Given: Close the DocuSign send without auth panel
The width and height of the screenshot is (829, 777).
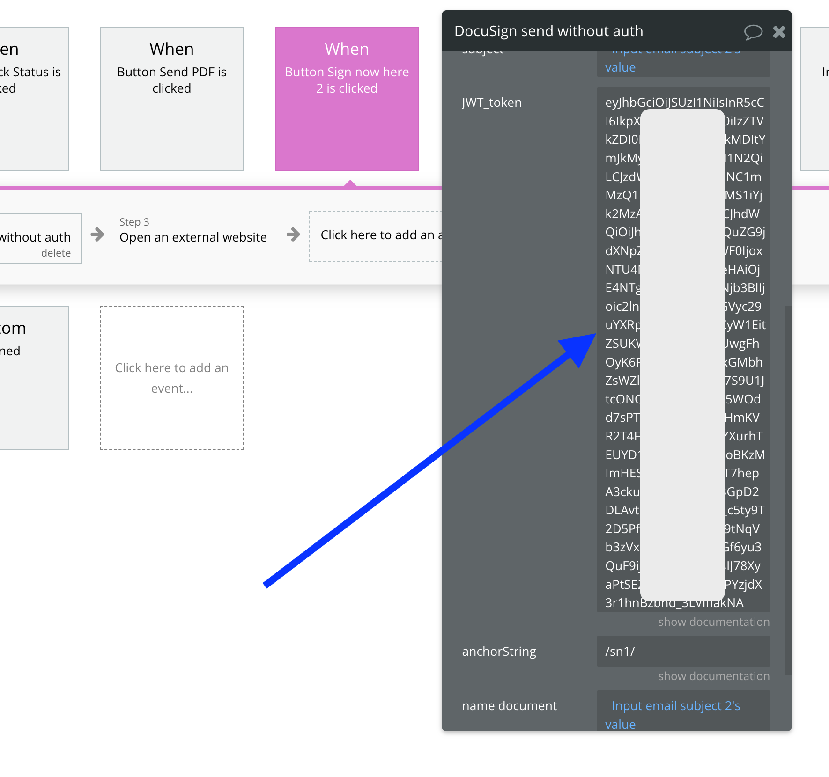Looking at the screenshot, I should 779,32.
